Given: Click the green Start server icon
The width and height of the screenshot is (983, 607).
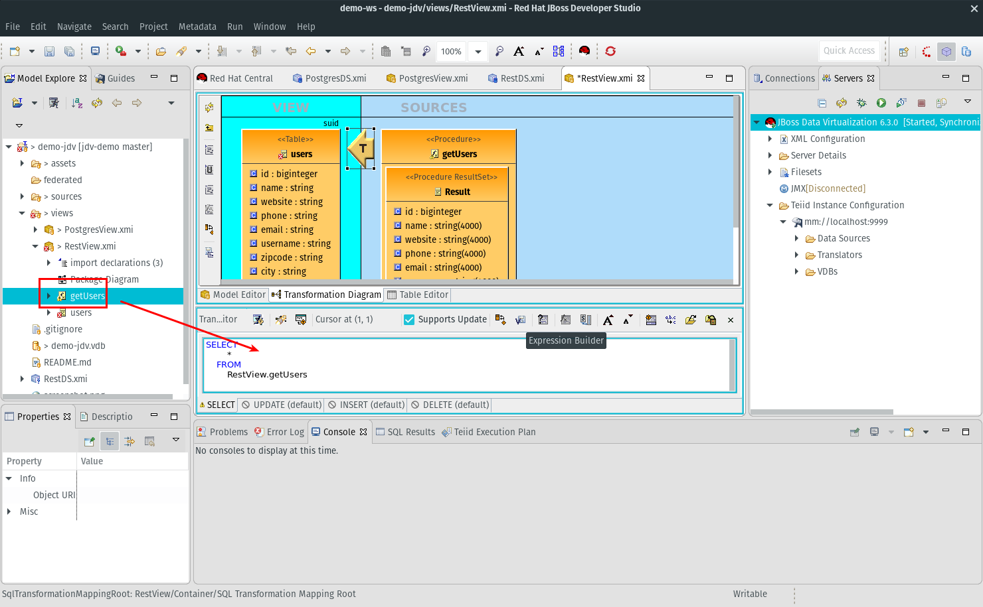Looking at the screenshot, I should 881,103.
